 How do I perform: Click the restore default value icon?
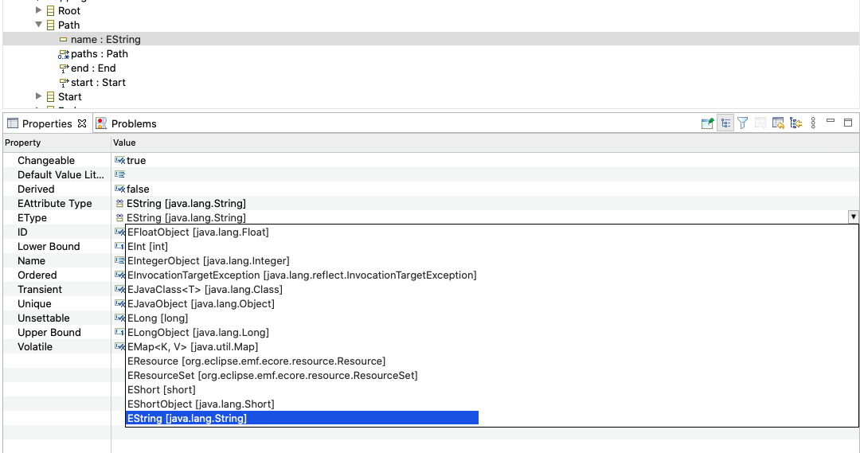point(760,123)
